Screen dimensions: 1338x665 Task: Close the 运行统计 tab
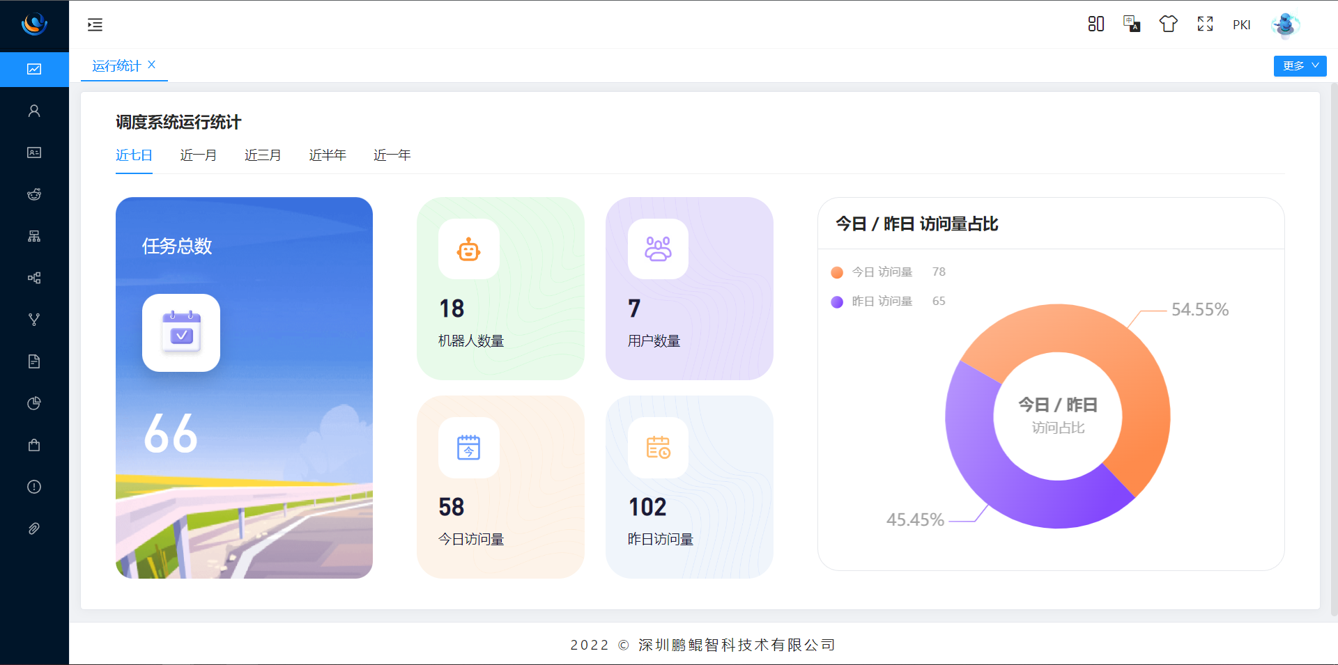152,65
